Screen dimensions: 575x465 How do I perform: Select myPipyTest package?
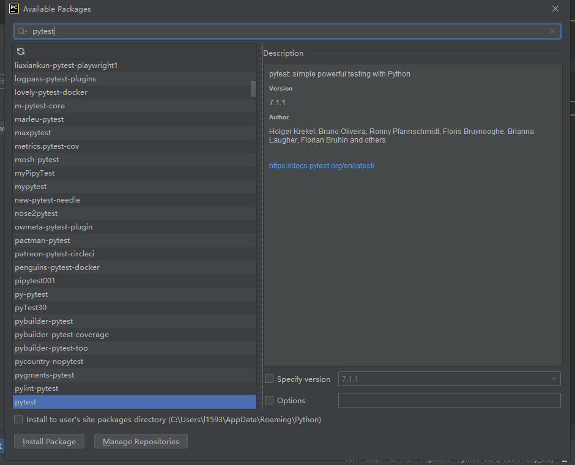[135, 173]
